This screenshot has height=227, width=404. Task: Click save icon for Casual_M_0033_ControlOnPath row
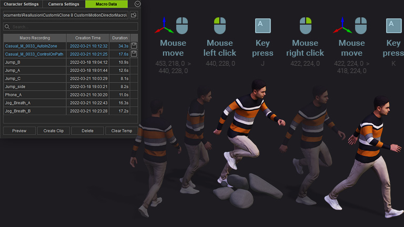point(134,54)
